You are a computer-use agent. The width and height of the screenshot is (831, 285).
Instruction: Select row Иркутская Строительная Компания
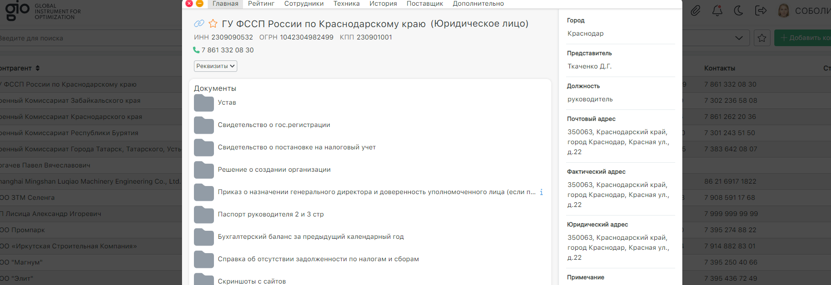pyautogui.click(x=91, y=246)
